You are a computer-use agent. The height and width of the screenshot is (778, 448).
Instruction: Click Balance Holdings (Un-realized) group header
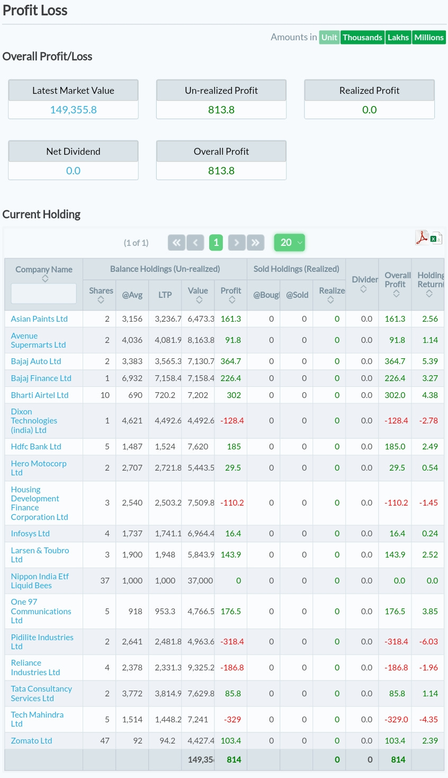tap(165, 269)
